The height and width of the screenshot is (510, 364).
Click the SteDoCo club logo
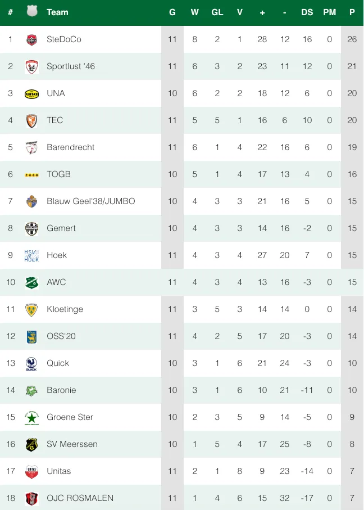(x=32, y=39)
